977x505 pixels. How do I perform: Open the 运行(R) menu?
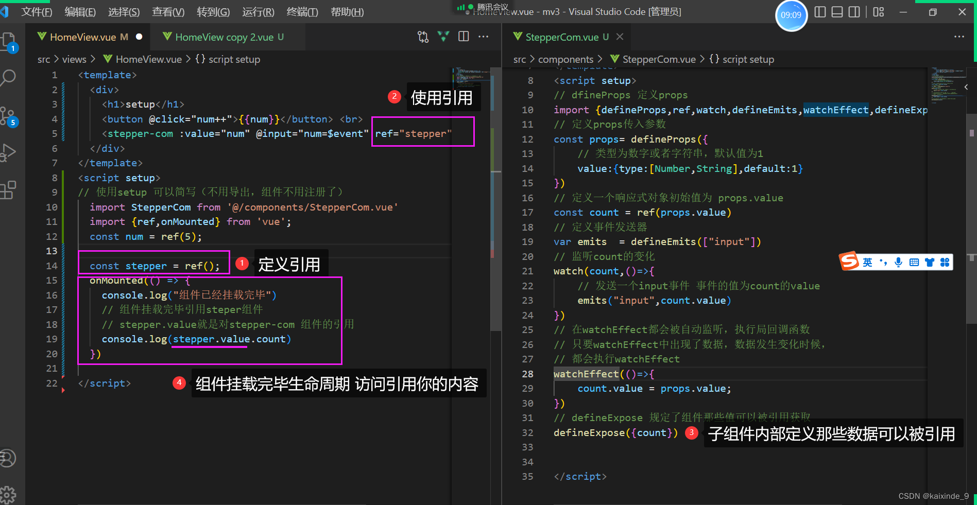click(x=258, y=12)
